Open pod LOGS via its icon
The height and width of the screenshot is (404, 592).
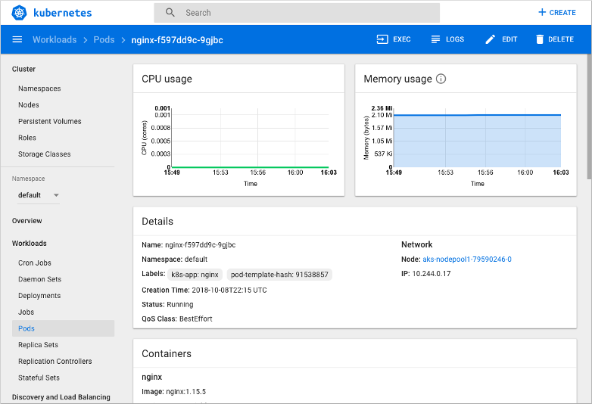(435, 39)
